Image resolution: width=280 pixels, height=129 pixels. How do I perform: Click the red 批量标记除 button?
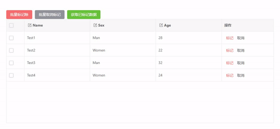click(19, 14)
